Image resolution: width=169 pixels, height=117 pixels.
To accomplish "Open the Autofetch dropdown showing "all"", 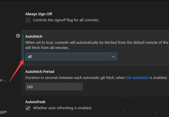I will 71,56.
